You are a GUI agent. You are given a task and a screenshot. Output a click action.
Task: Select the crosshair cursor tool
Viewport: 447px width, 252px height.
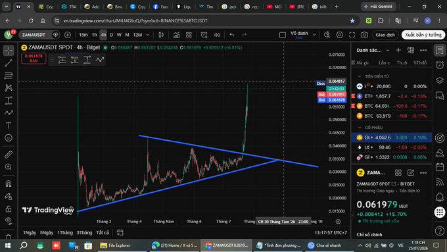point(9,51)
